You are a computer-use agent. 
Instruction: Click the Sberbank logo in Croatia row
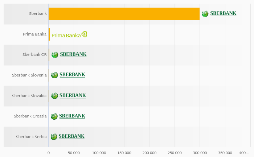[68, 116]
